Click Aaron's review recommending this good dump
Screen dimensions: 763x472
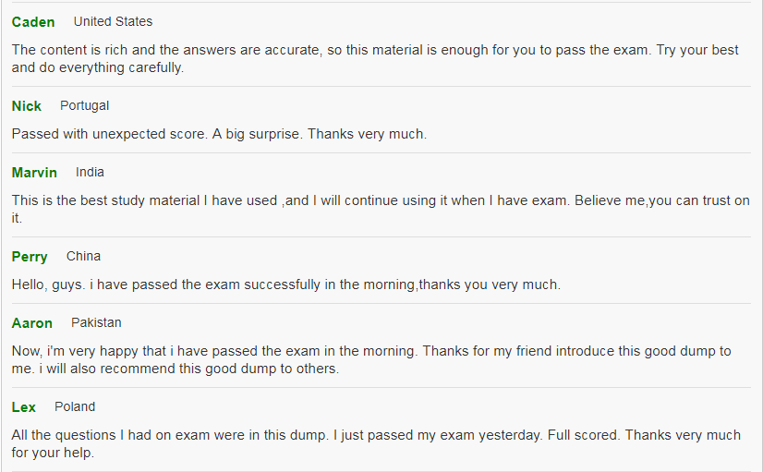pyautogui.click(x=371, y=359)
